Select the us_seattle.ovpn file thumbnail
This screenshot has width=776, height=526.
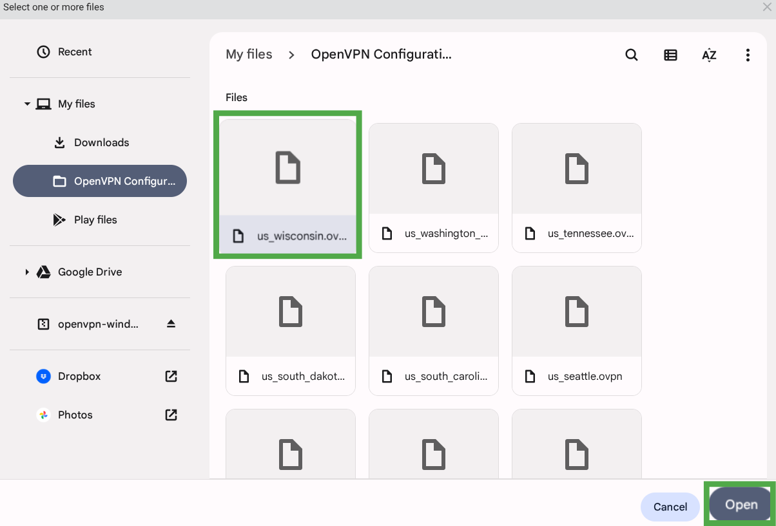577,312
